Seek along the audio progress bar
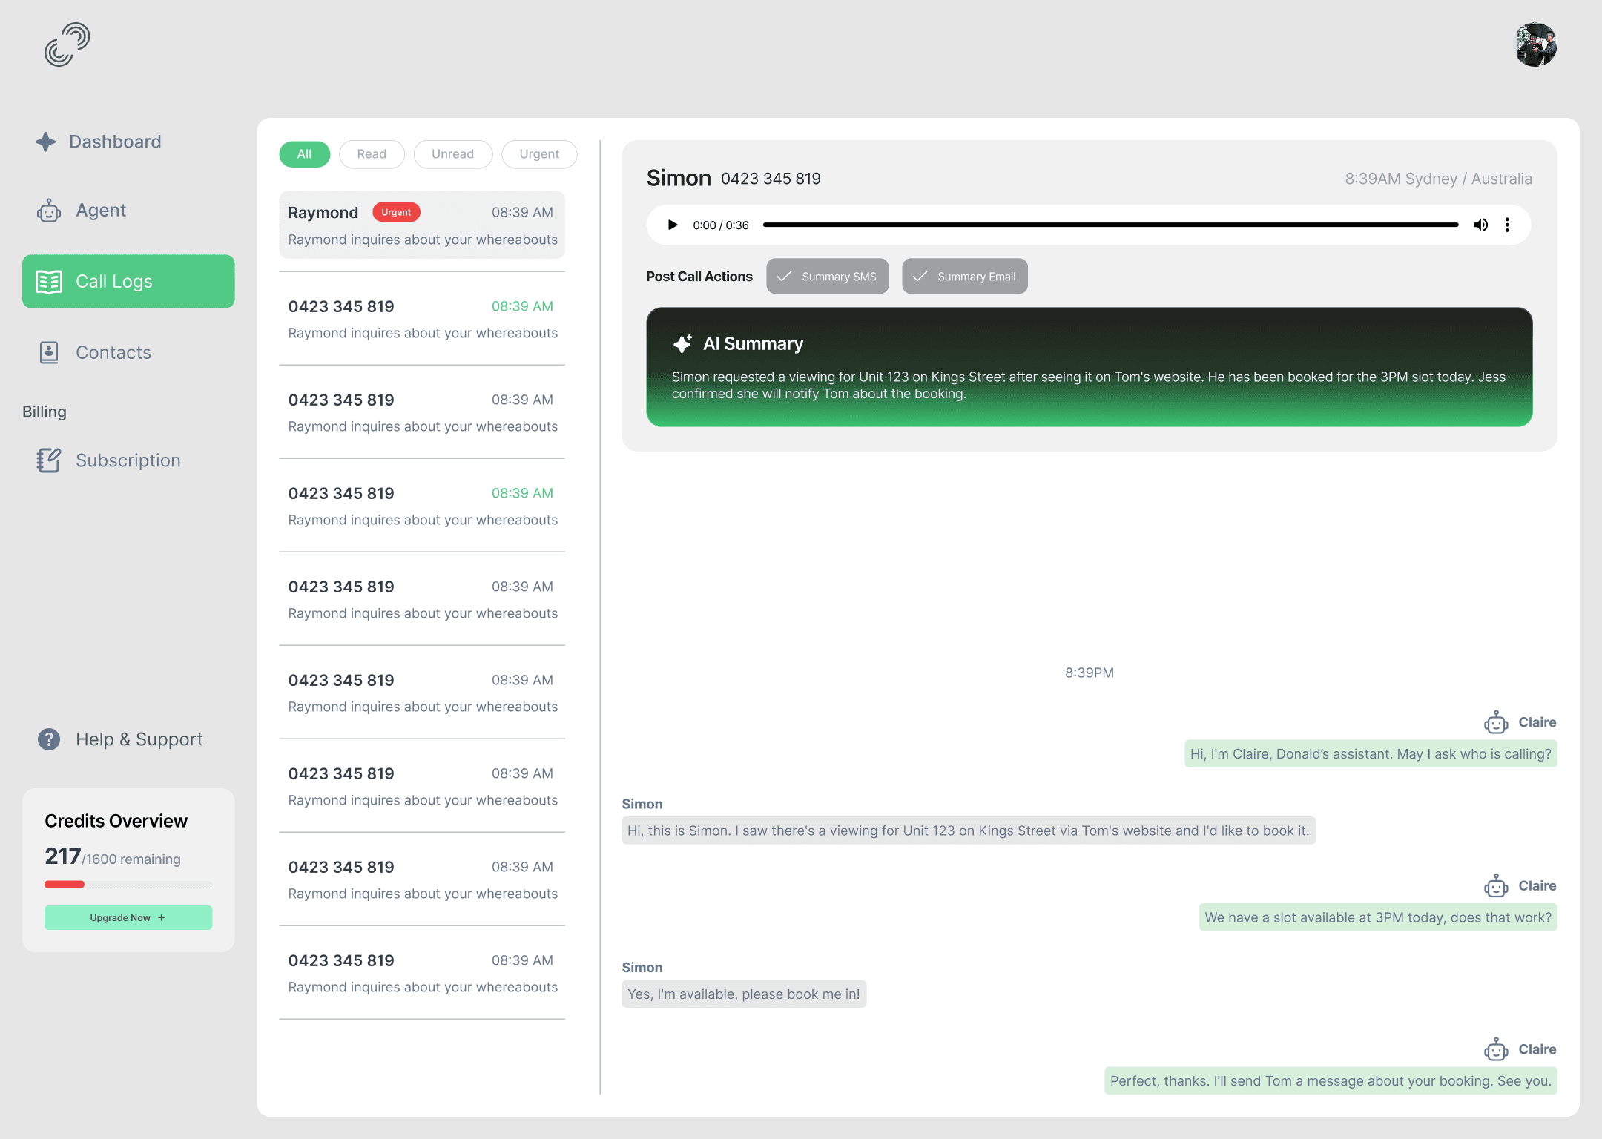This screenshot has height=1139, width=1602. 1110,225
